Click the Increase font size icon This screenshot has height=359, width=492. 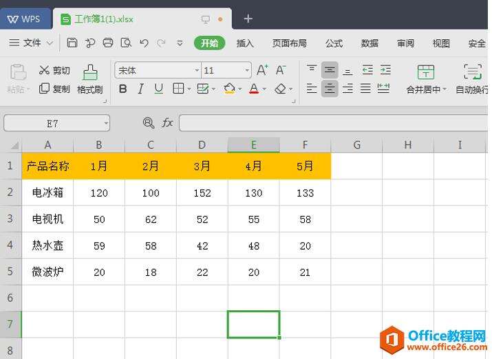(262, 70)
